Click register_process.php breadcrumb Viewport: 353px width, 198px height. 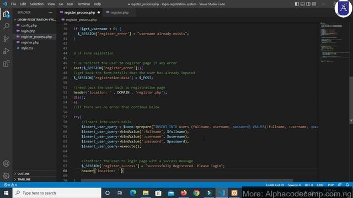pos(81,20)
